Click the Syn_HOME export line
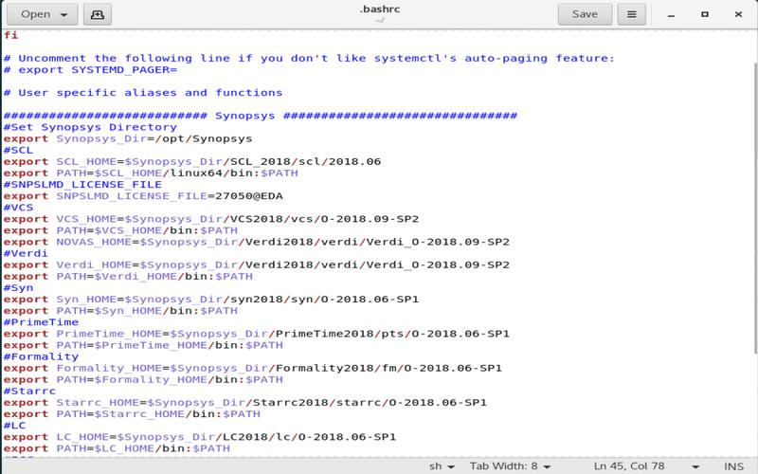Viewport: 758px width, 474px height. click(x=211, y=300)
